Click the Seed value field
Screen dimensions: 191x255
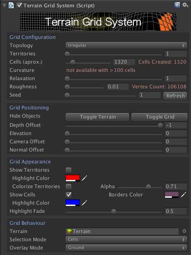tap(150, 95)
